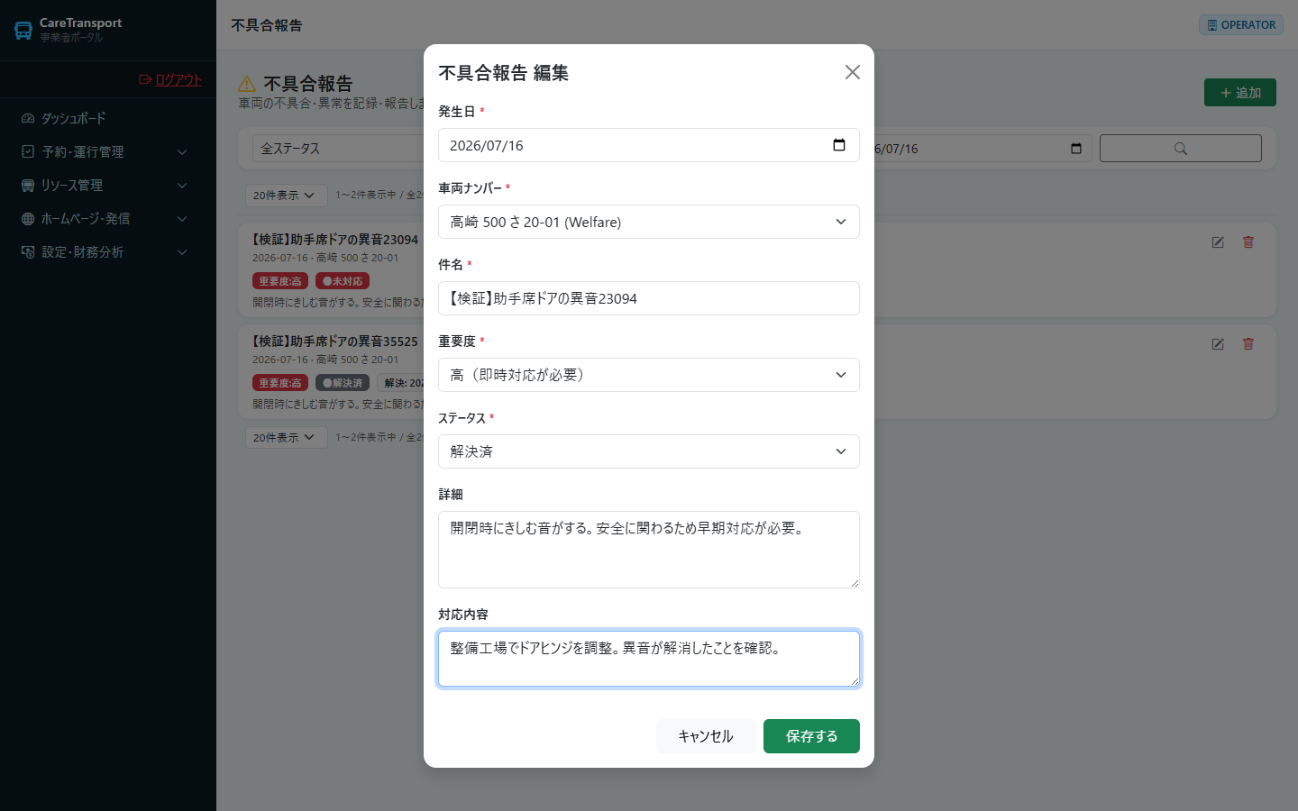Click the search box with magnifier
This screenshot has width=1298, height=811.
click(1181, 149)
